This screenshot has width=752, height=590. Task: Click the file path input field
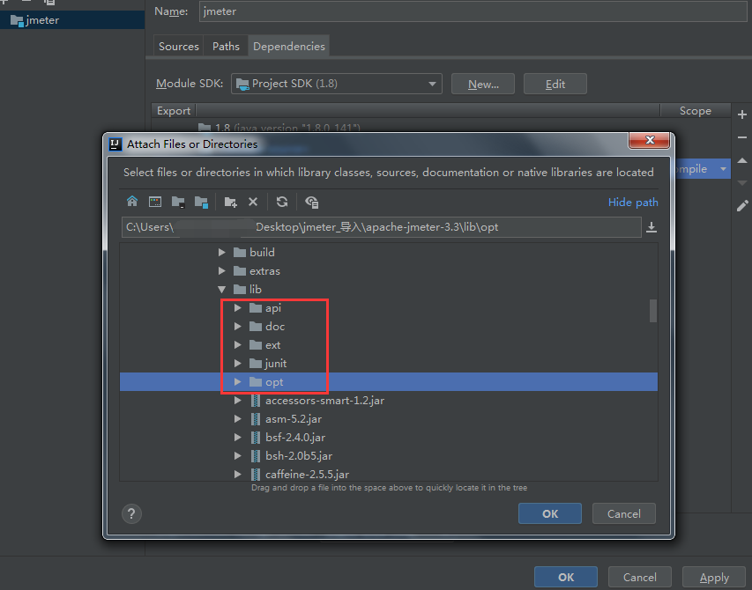click(381, 227)
